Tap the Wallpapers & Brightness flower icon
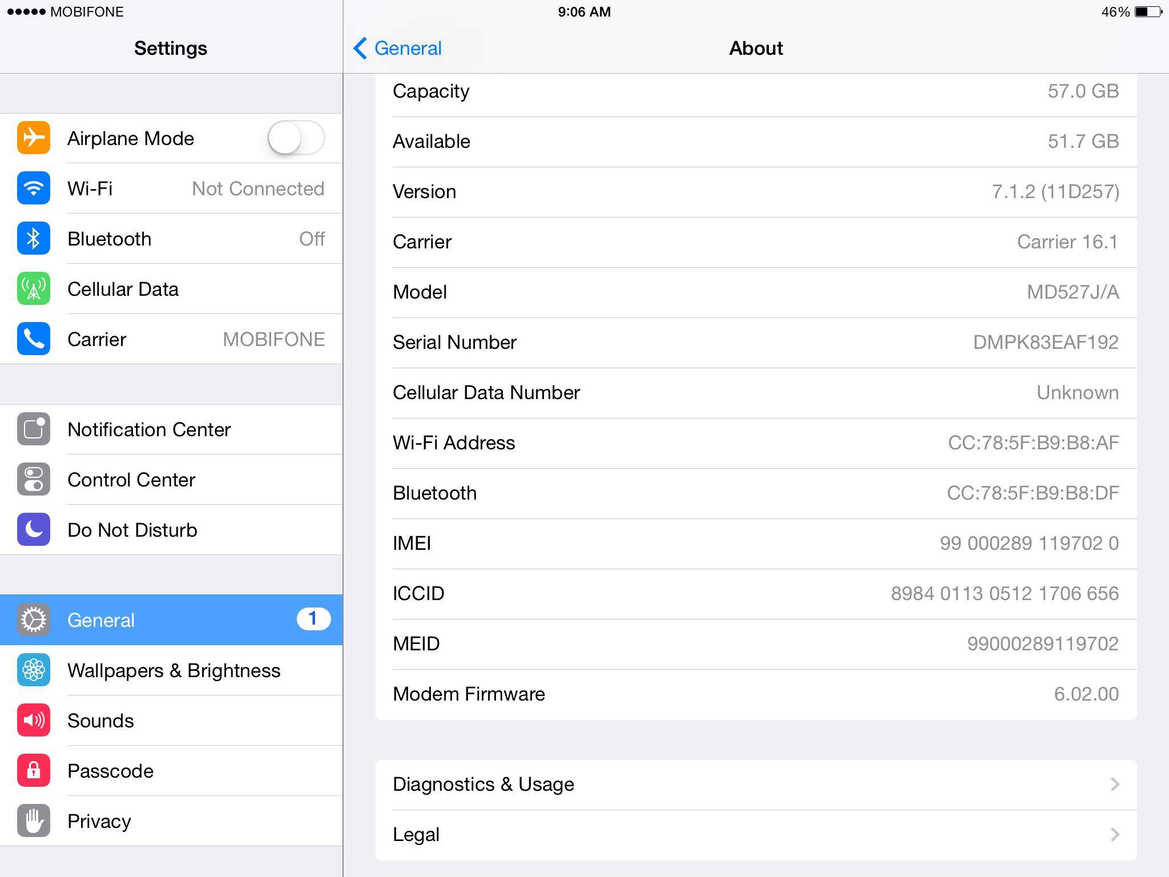This screenshot has height=877, width=1169. click(x=34, y=670)
